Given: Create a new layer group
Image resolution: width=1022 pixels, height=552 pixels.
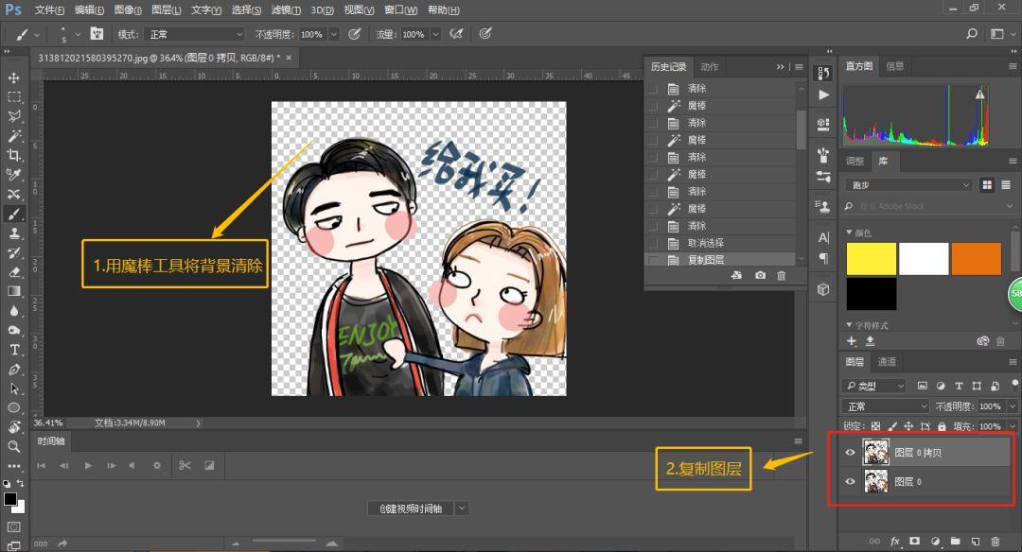Looking at the screenshot, I should (956, 541).
